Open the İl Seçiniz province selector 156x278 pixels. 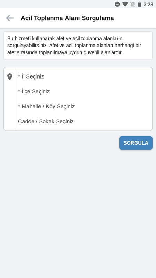(x=84, y=76)
